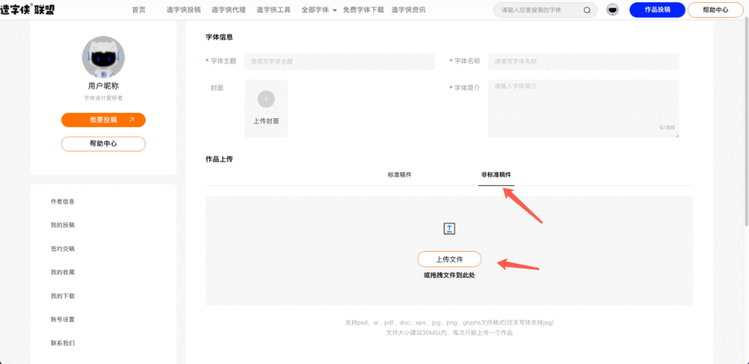Click the robot avatar icon in header
The height and width of the screenshot is (364, 749).
click(x=612, y=10)
